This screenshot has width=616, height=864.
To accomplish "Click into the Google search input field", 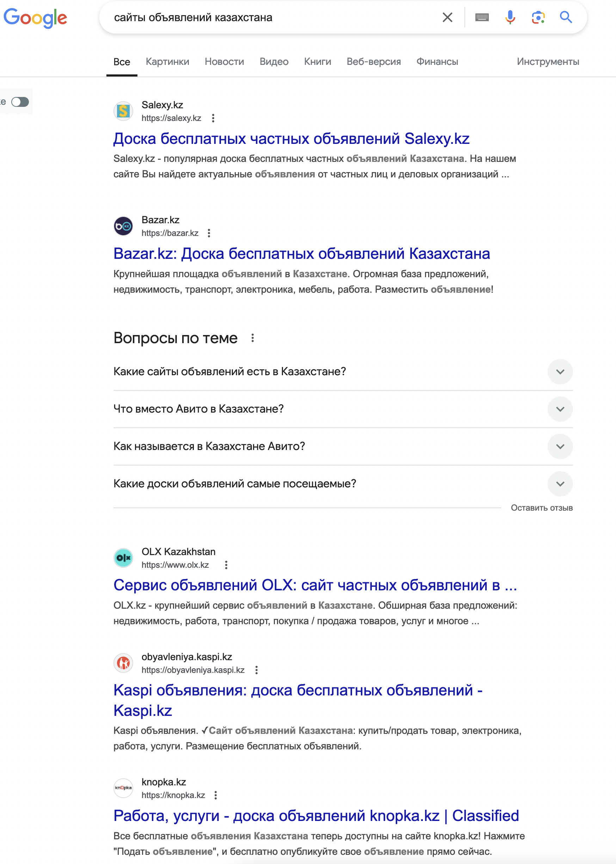I will 273,18.
